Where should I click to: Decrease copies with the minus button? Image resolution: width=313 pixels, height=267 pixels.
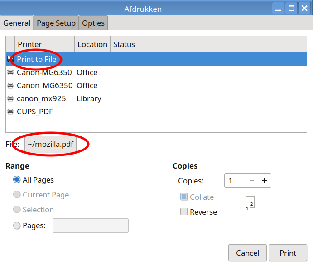pyautogui.click(x=252, y=181)
